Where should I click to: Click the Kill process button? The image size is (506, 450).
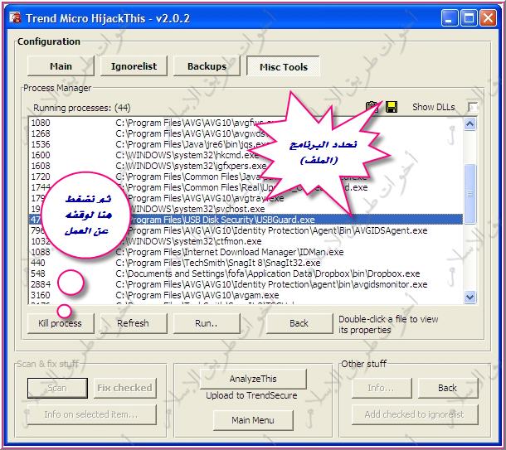pyautogui.click(x=61, y=323)
